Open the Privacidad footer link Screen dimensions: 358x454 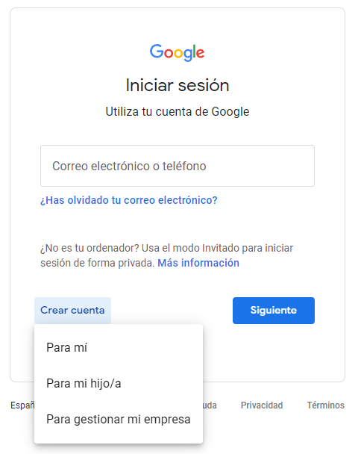click(x=262, y=405)
